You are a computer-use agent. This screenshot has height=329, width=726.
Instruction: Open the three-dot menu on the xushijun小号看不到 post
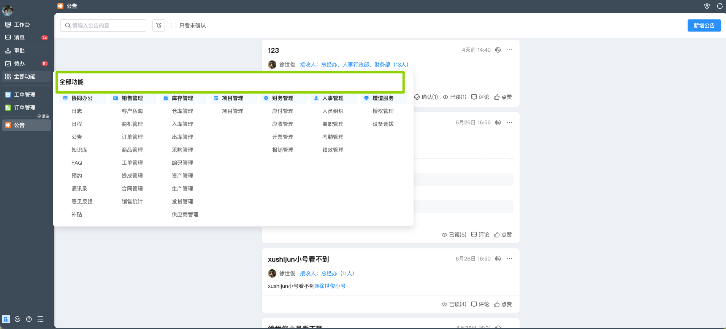509,259
